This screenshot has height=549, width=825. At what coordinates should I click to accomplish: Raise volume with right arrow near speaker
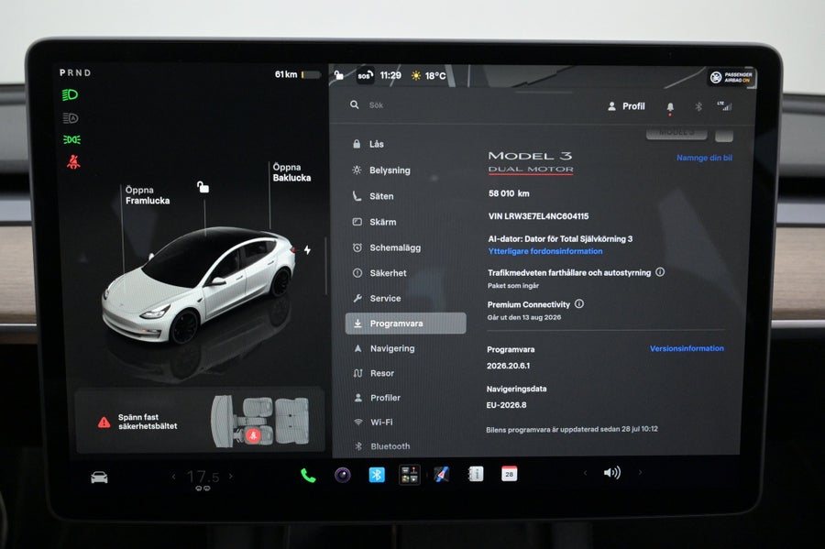pos(641,472)
